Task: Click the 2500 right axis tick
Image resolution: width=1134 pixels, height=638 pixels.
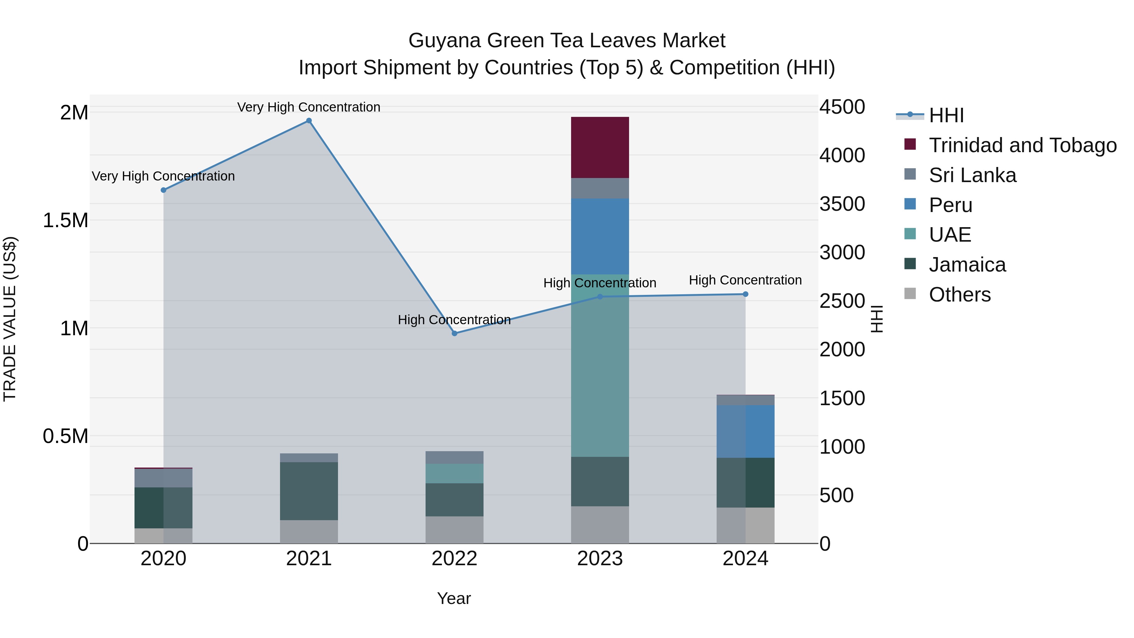Action: [x=842, y=301]
